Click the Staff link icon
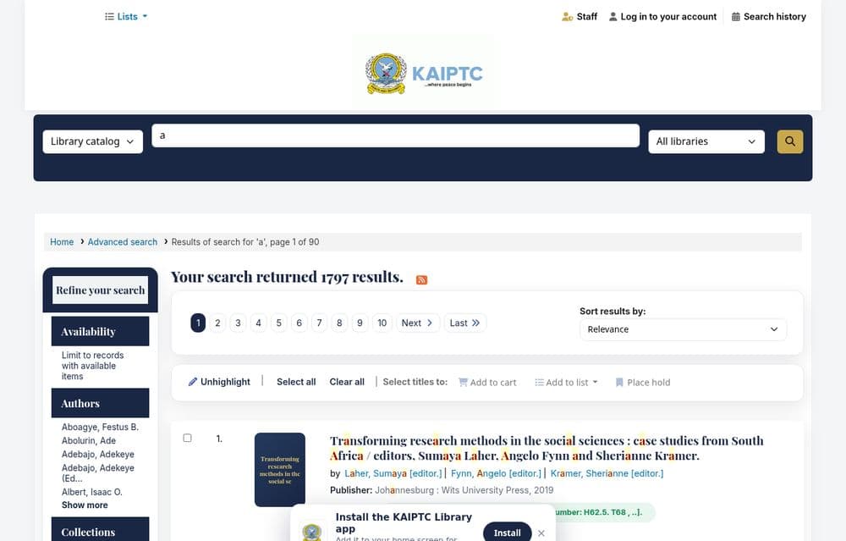 pos(567,17)
